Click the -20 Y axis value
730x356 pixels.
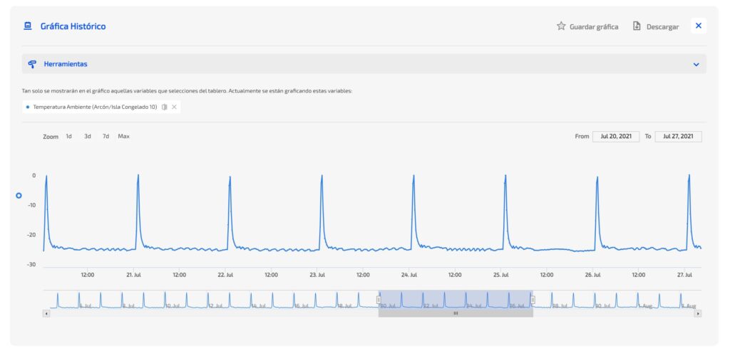point(31,235)
